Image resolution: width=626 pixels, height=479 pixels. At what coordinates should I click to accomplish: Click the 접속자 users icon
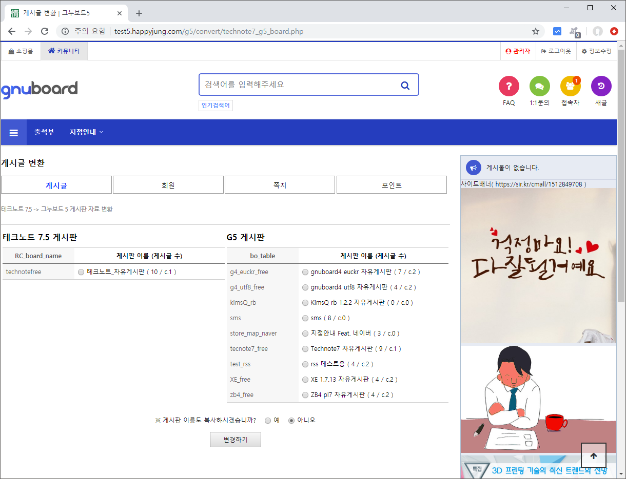click(570, 86)
